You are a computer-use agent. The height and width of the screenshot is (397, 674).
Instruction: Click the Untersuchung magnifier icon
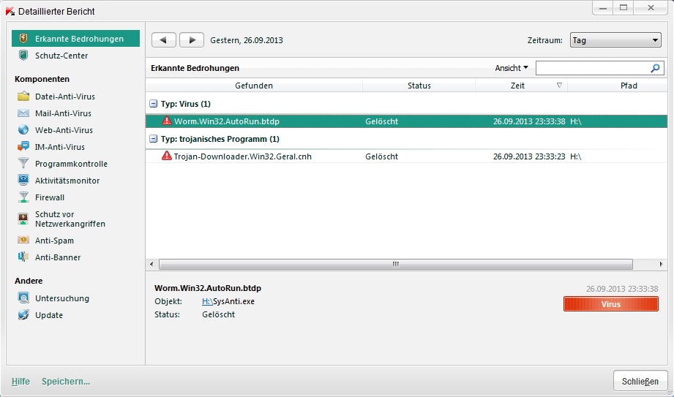click(23, 298)
